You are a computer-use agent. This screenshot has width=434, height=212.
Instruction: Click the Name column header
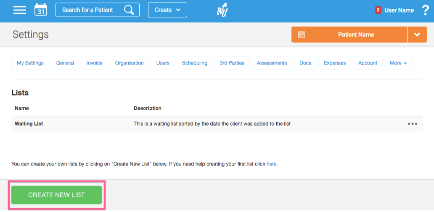pyautogui.click(x=21, y=109)
